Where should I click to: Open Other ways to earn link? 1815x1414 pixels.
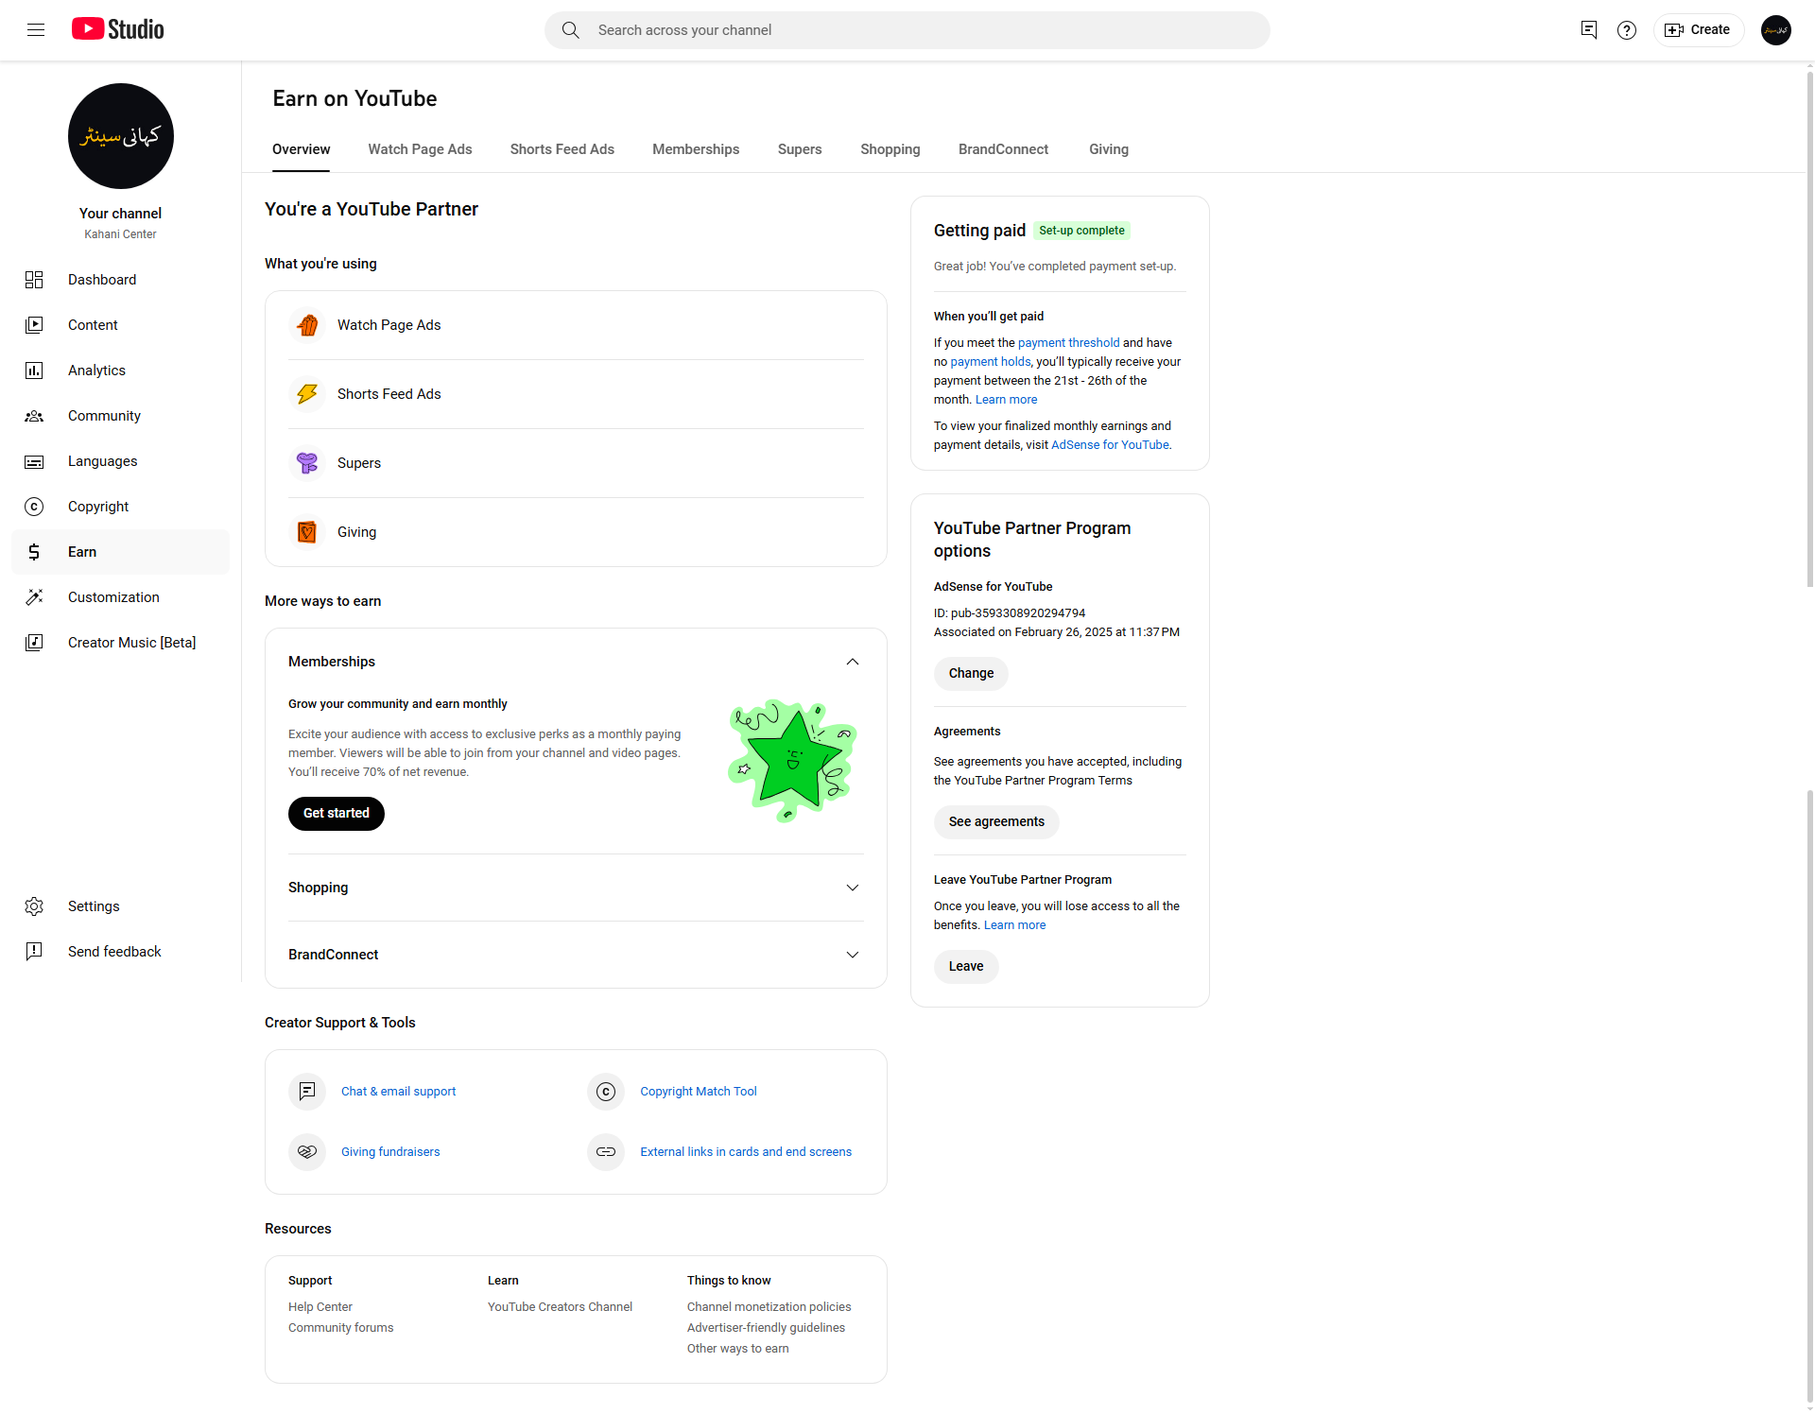pos(738,1349)
